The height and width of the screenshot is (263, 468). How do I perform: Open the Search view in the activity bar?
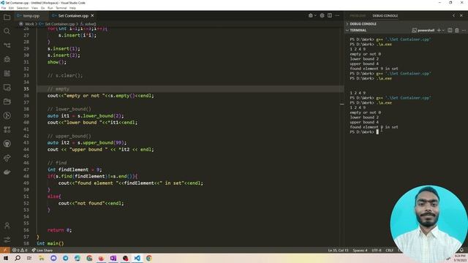pyautogui.click(x=7, y=31)
